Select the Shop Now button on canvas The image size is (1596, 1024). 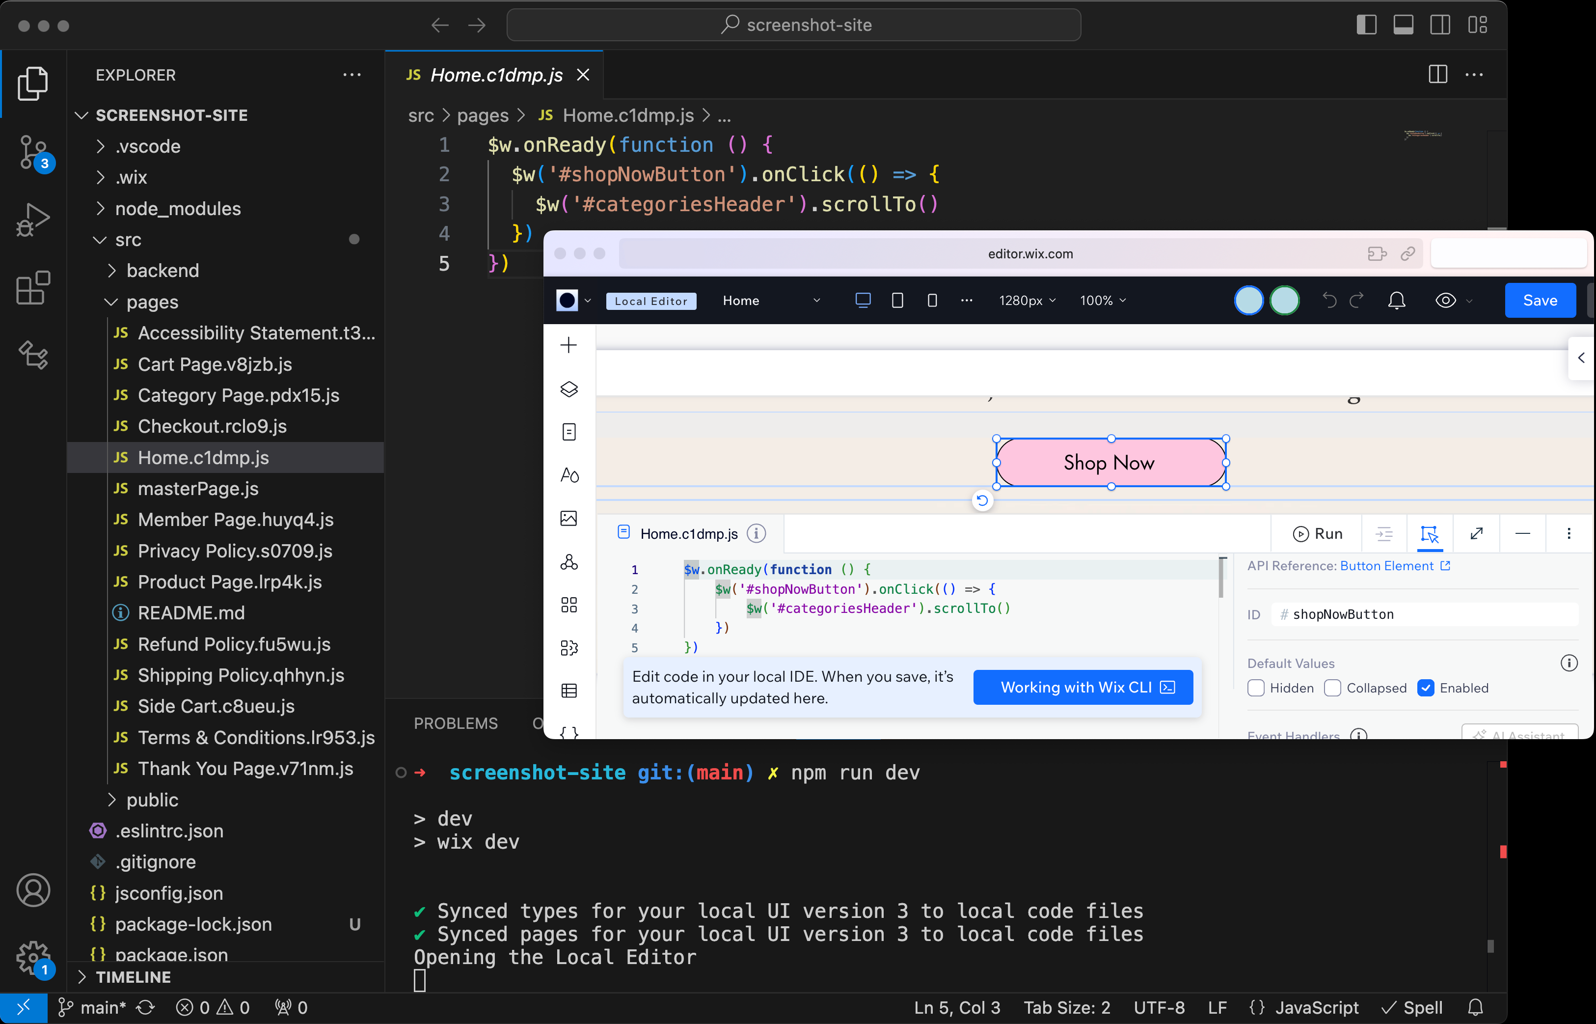1111,462
